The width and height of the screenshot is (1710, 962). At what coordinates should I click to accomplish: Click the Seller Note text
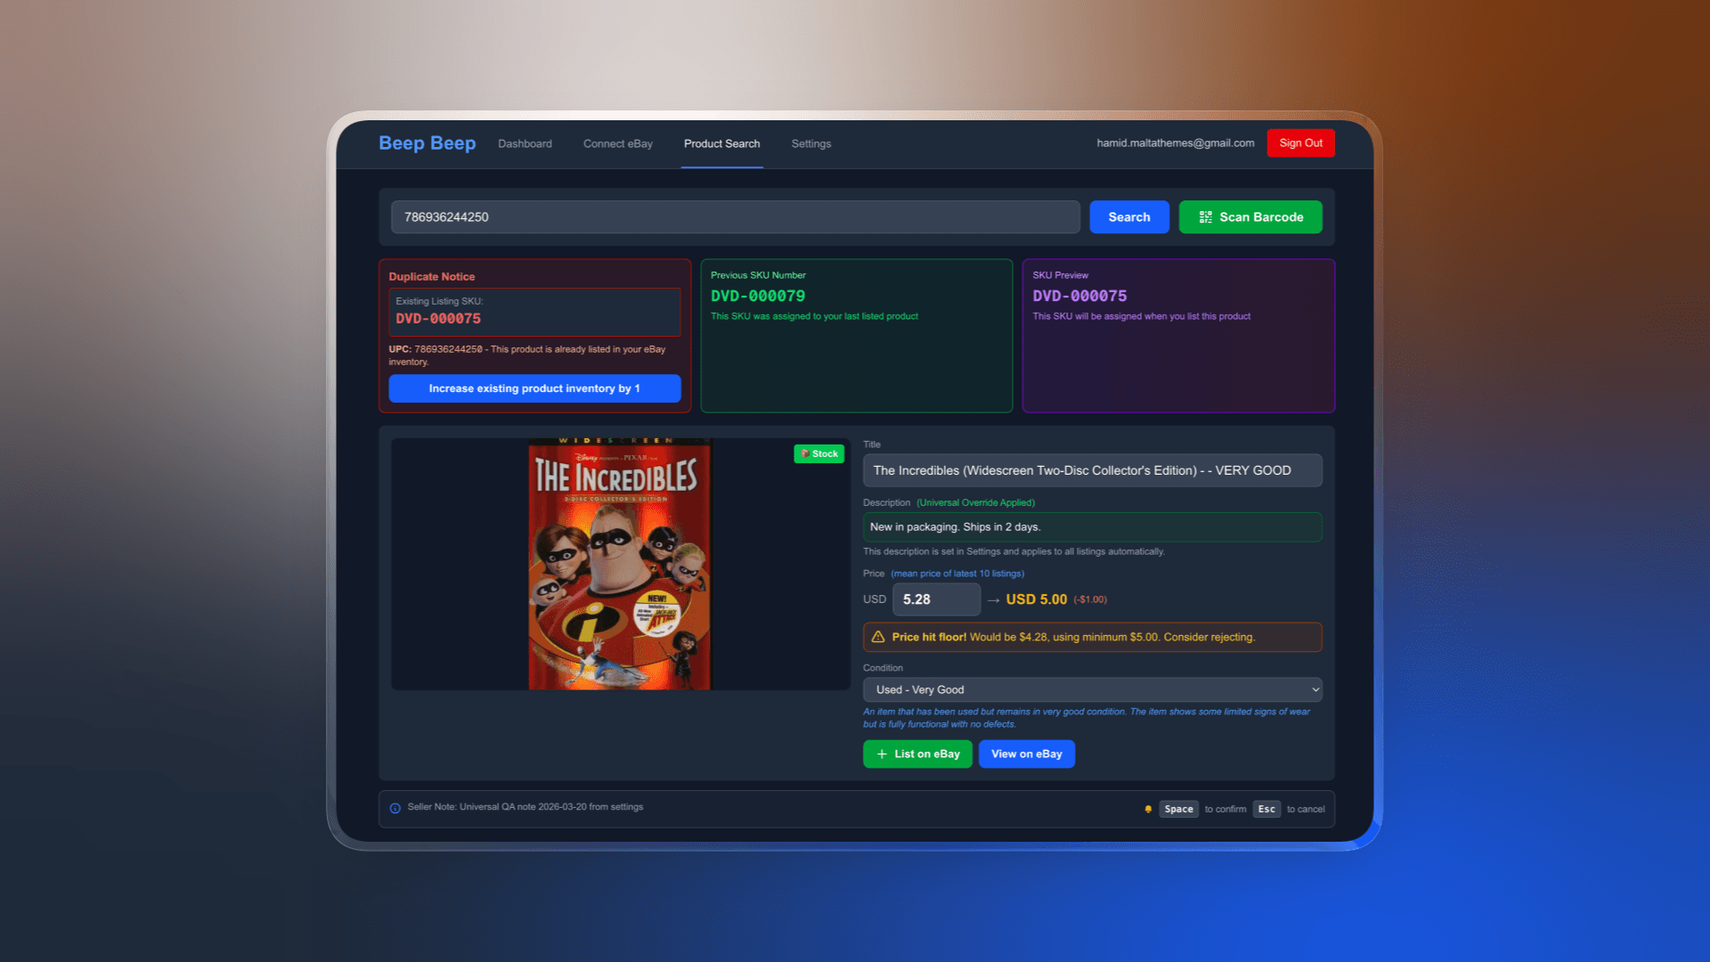[525, 807]
